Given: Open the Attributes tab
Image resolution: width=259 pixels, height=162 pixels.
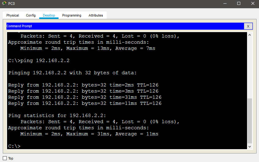Looking at the screenshot, I should (x=96, y=15).
